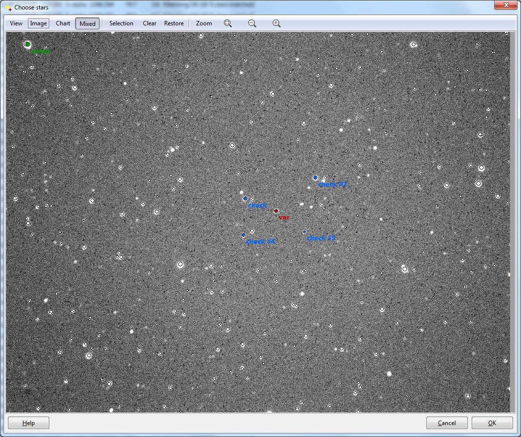
Task: Close the Choose stars window
Action: coord(506,5)
